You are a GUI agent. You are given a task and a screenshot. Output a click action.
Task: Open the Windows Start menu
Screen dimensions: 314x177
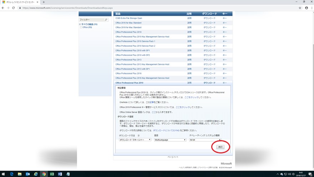coord(3,174)
